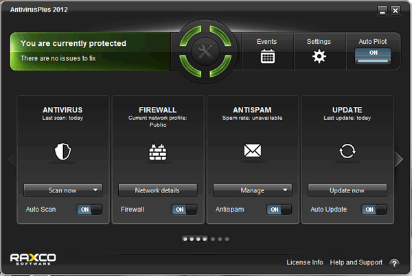Click the Manage antispam button

pos(252,190)
